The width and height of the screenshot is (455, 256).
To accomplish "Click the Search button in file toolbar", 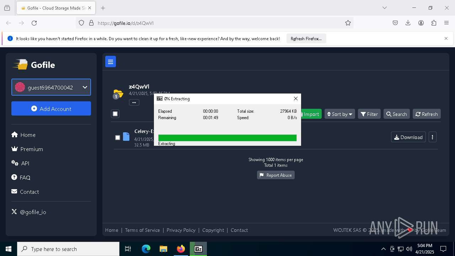I will pyautogui.click(x=396, y=114).
